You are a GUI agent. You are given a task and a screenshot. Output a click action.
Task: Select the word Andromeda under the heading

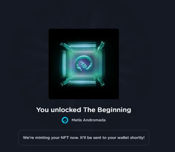pos(94,120)
